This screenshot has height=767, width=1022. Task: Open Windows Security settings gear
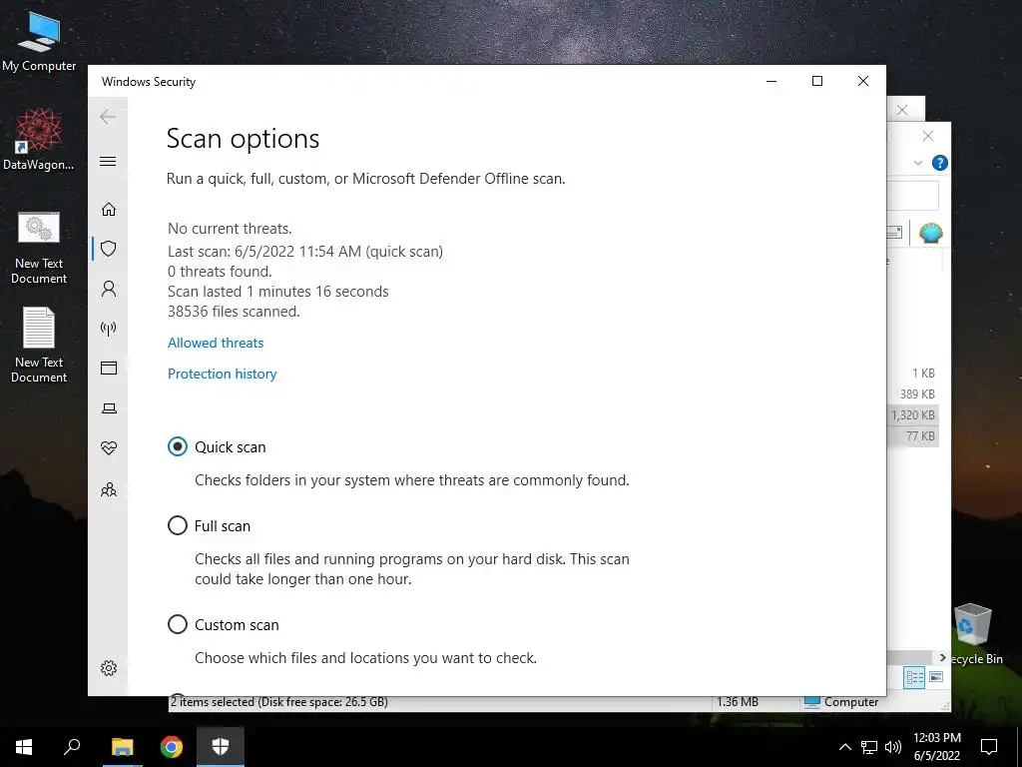click(x=108, y=668)
